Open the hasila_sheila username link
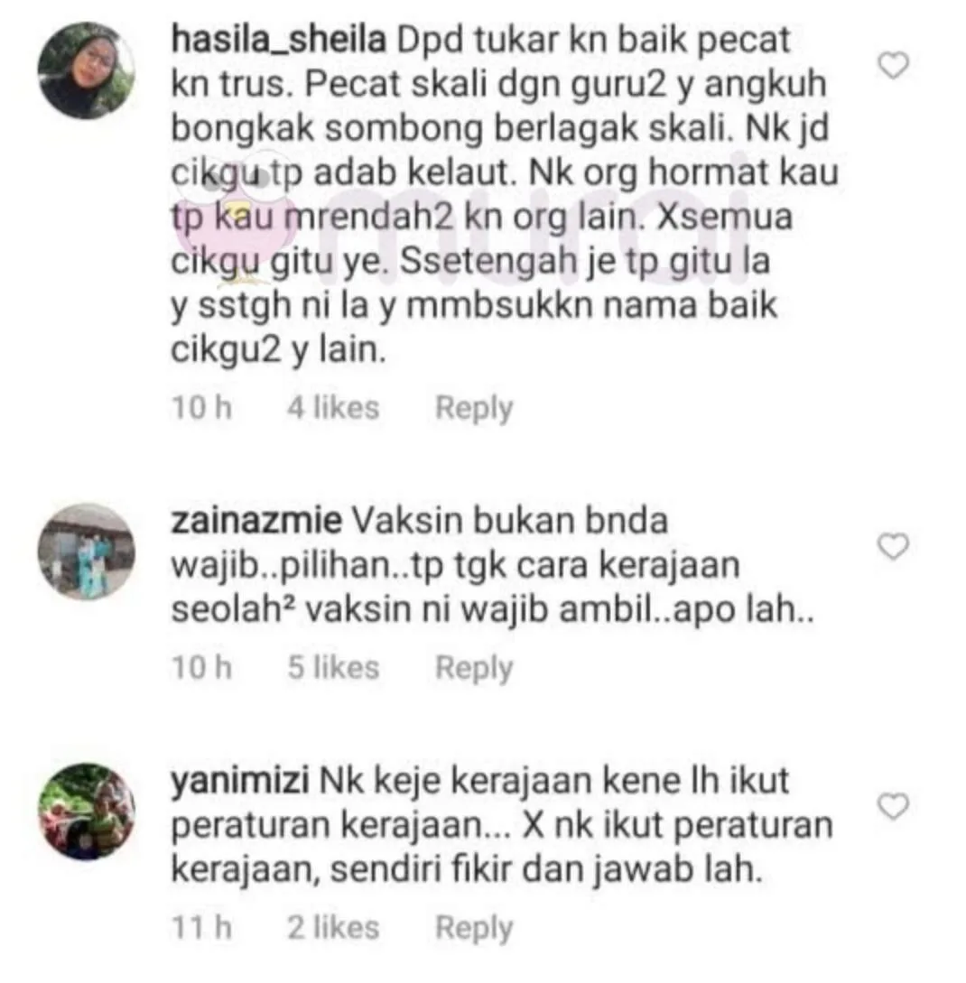Viewport: 966px width, 983px height. (x=279, y=40)
